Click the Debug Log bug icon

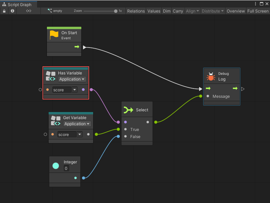click(x=211, y=76)
